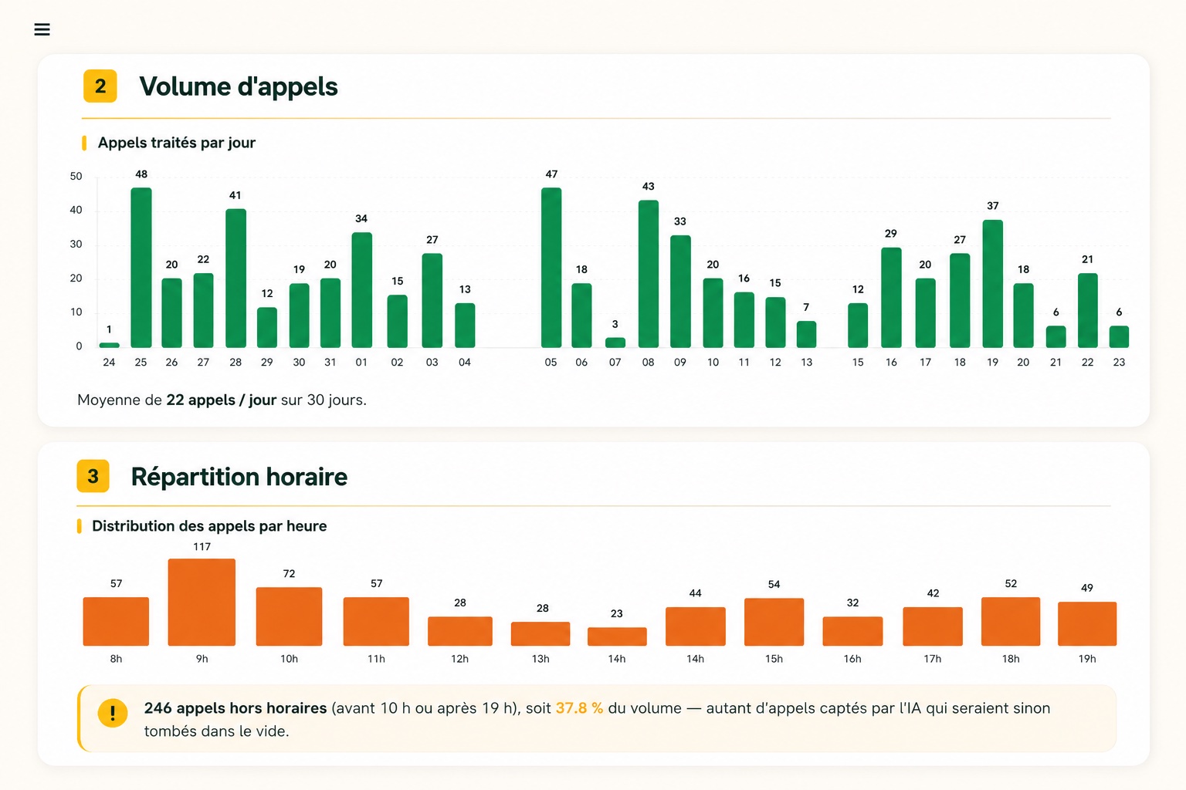
Task: Select the heading Répartition horaire
Action: pyautogui.click(x=239, y=477)
